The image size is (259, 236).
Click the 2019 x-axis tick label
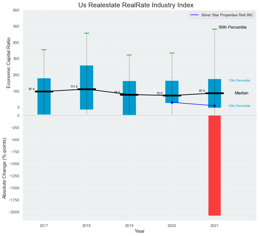tap(129, 226)
